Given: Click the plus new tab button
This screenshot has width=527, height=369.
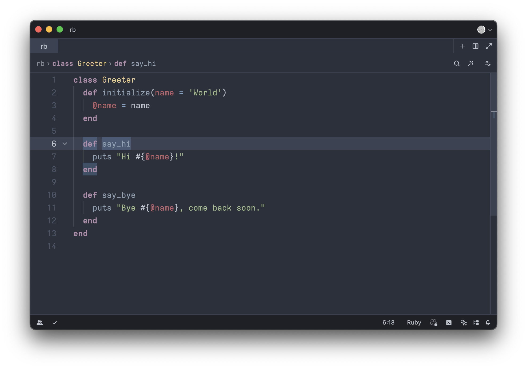Looking at the screenshot, I should [x=463, y=46].
